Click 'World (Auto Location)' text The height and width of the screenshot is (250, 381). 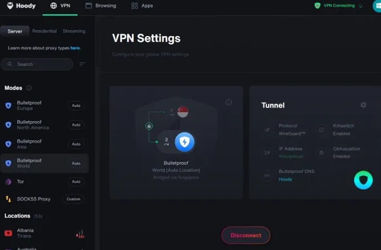[176, 170]
